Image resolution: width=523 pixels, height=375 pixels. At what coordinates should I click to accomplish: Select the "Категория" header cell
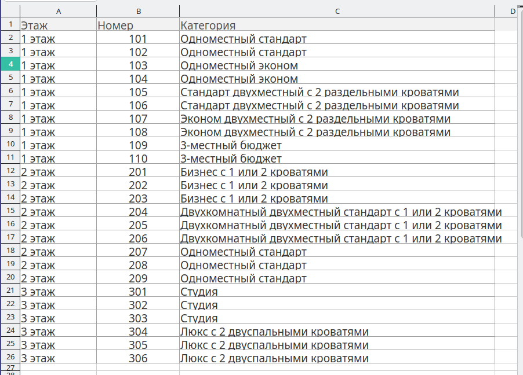337,25
